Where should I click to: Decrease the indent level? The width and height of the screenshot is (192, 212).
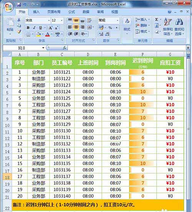tap(70, 34)
